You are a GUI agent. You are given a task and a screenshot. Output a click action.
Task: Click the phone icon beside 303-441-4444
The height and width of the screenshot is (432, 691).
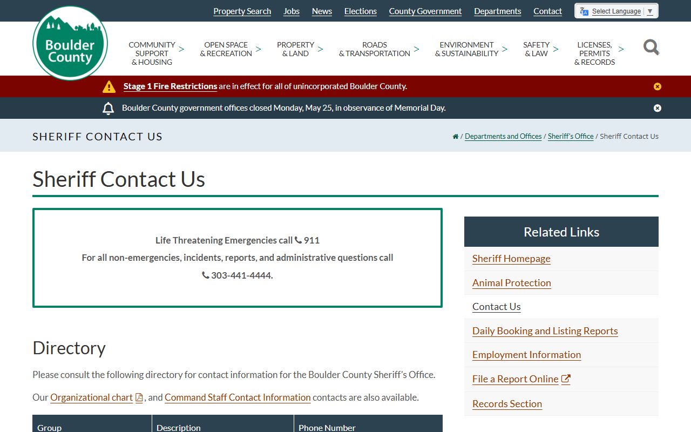(206, 275)
